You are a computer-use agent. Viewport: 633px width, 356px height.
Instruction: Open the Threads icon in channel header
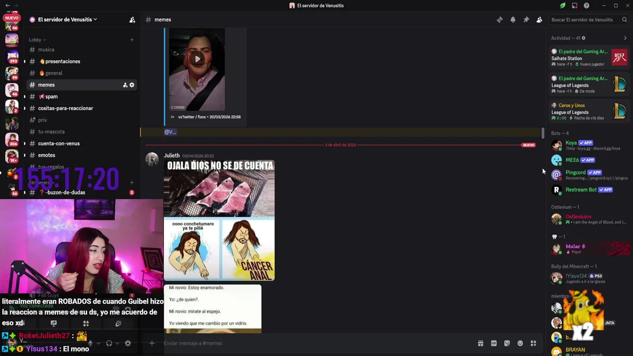click(499, 20)
